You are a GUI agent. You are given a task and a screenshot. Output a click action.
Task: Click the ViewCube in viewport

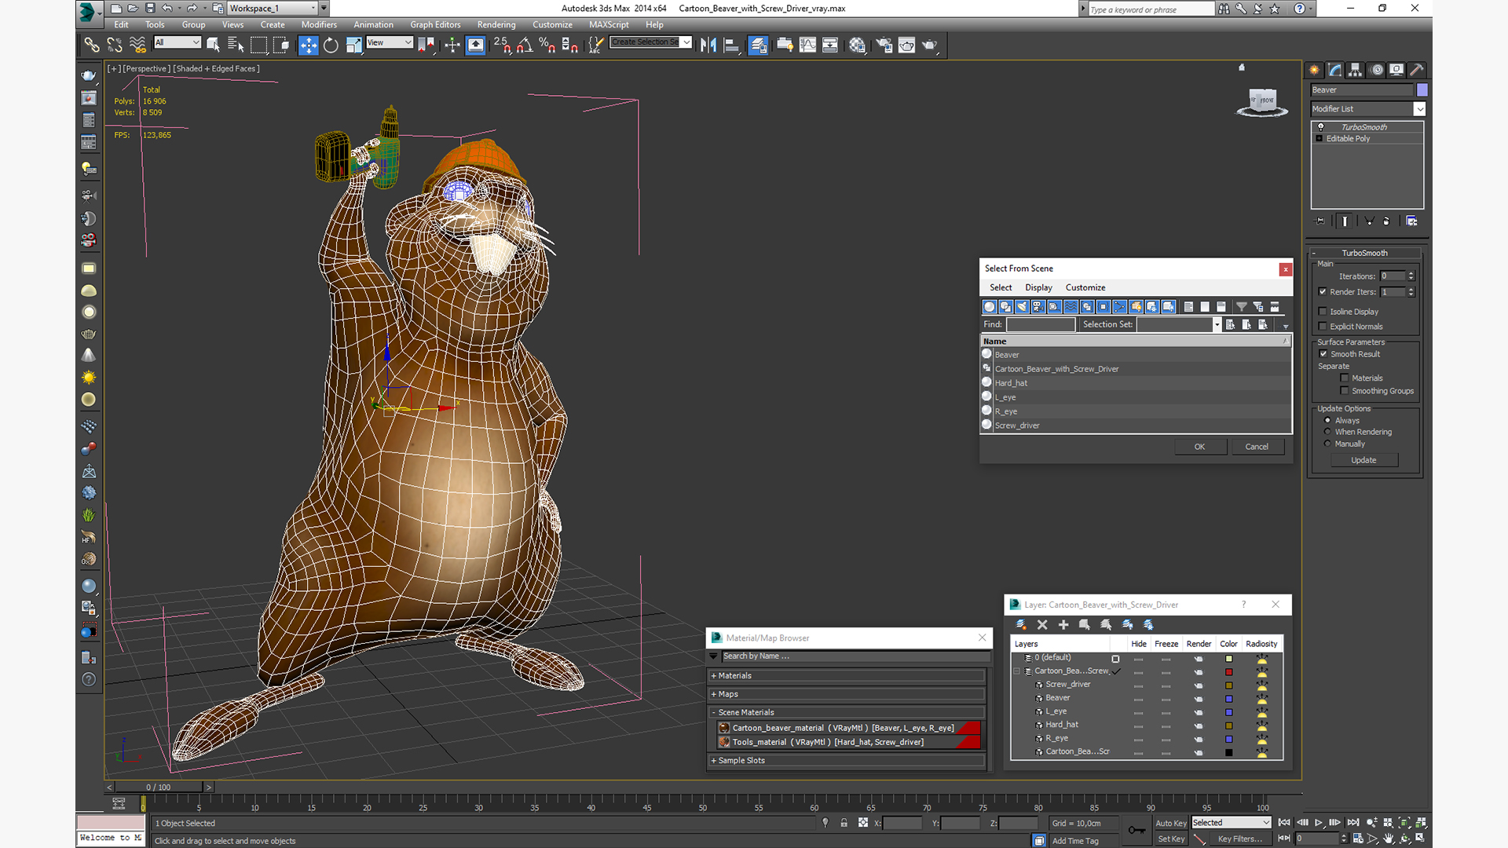point(1262,102)
